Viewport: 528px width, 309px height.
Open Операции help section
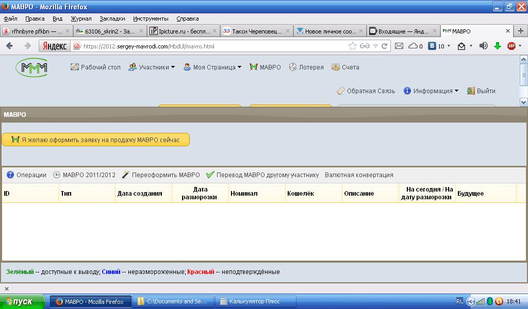coord(27,175)
